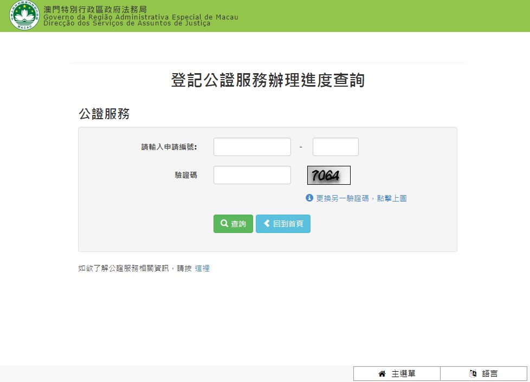This screenshot has height=382, width=530.
Task: Open the 主選單 text in bottom bar
Action: tap(404, 374)
